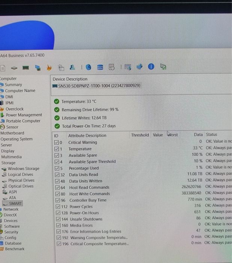Select the Storage category
Viewport: 232px width, 263px height.
click(8, 163)
